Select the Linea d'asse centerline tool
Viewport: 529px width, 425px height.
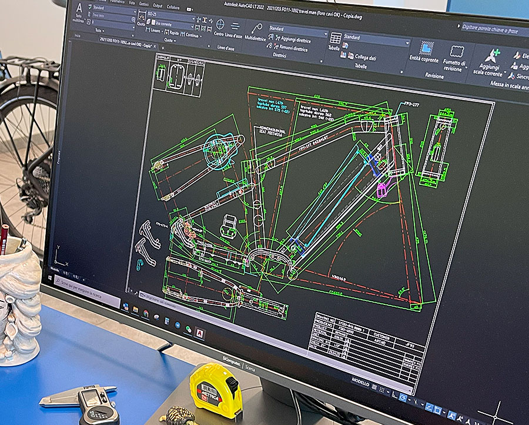coord(234,30)
